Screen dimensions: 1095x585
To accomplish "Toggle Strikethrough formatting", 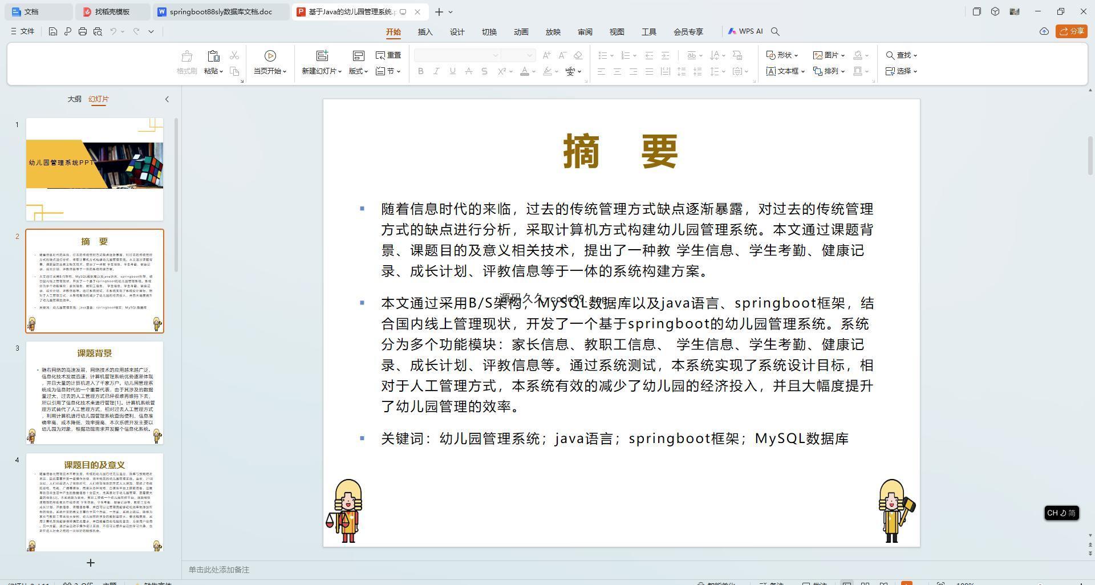I will (468, 71).
